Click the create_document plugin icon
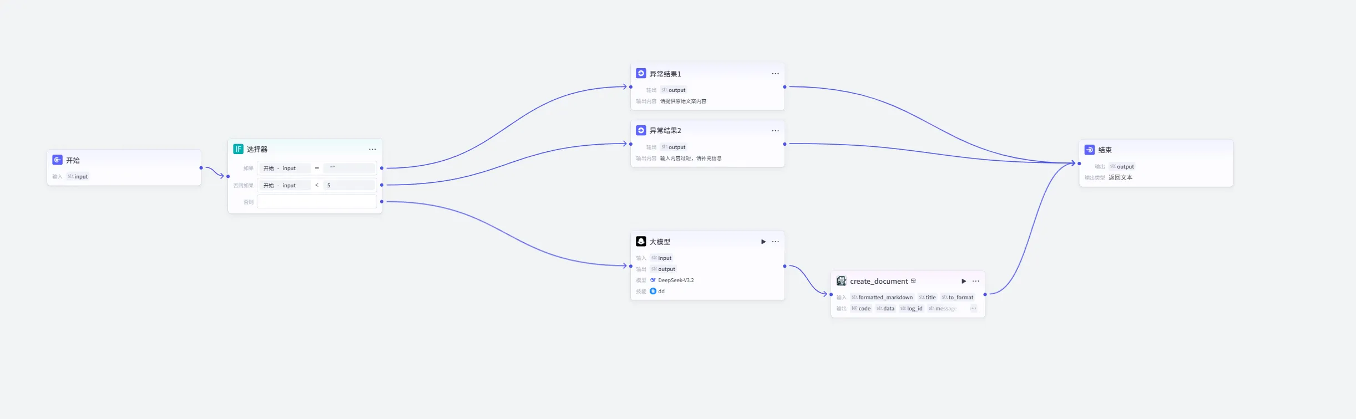 pyautogui.click(x=841, y=281)
